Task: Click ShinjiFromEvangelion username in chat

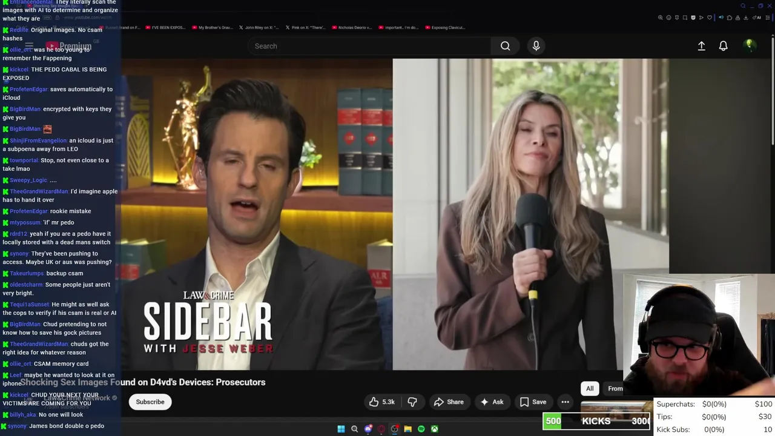Action: (38, 140)
